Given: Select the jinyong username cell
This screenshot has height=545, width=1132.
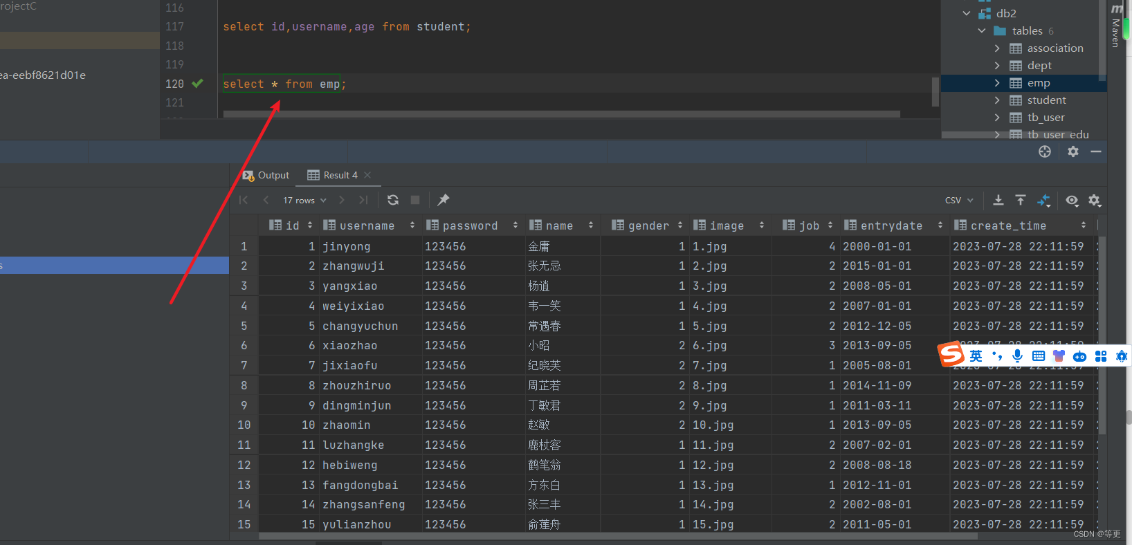Looking at the screenshot, I should coord(371,246).
